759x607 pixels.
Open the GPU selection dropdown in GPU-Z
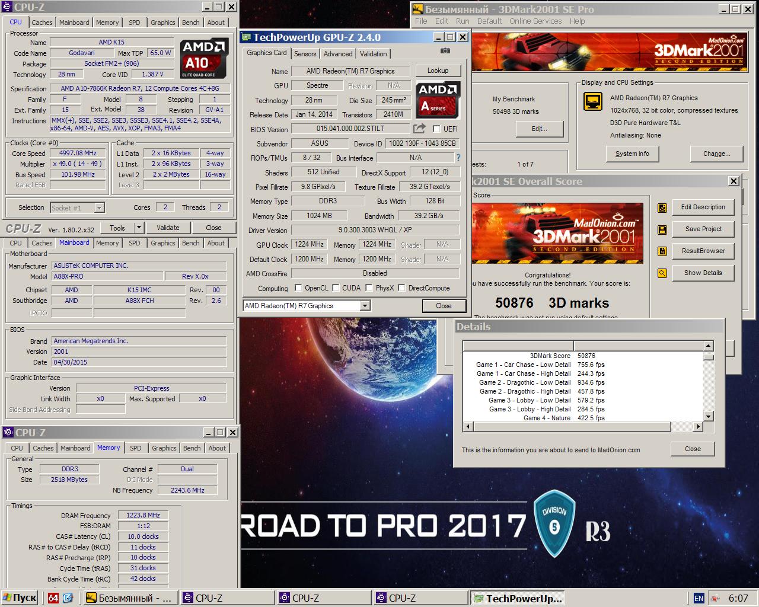365,306
